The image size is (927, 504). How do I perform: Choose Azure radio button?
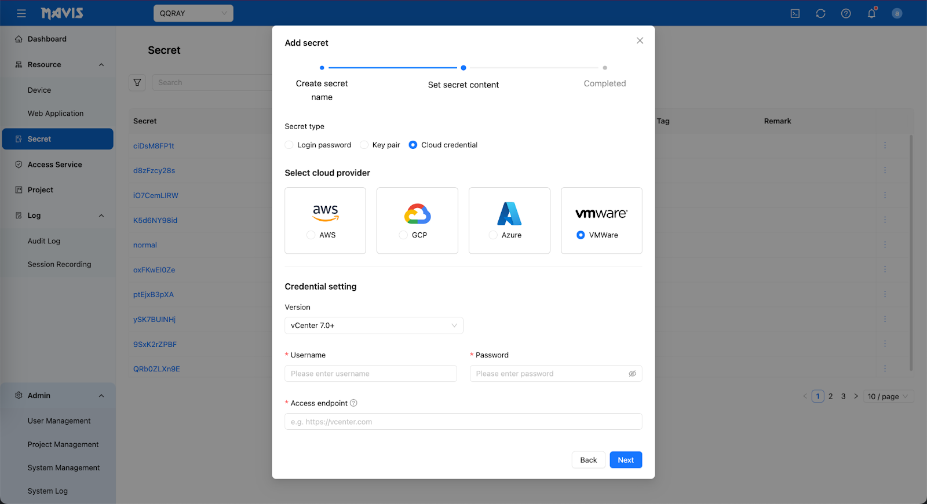point(493,235)
